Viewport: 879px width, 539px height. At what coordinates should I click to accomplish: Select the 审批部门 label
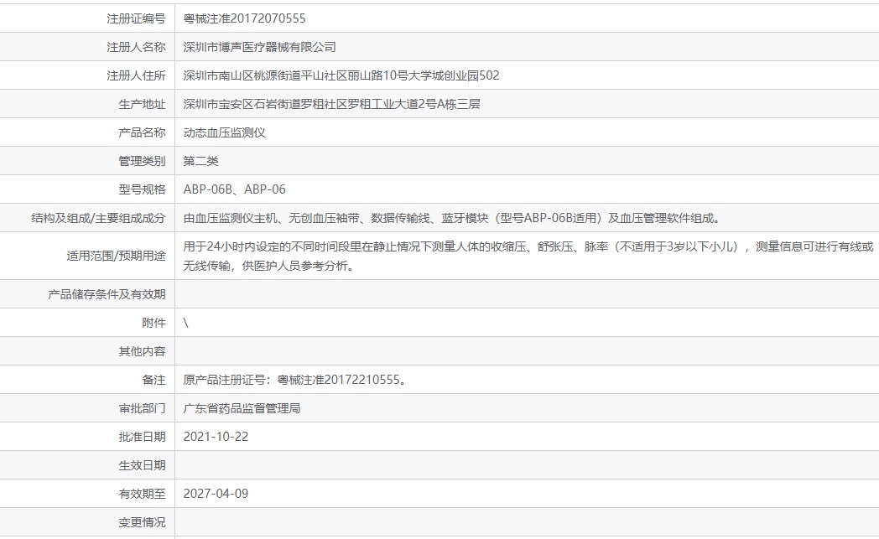coord(142,409)
